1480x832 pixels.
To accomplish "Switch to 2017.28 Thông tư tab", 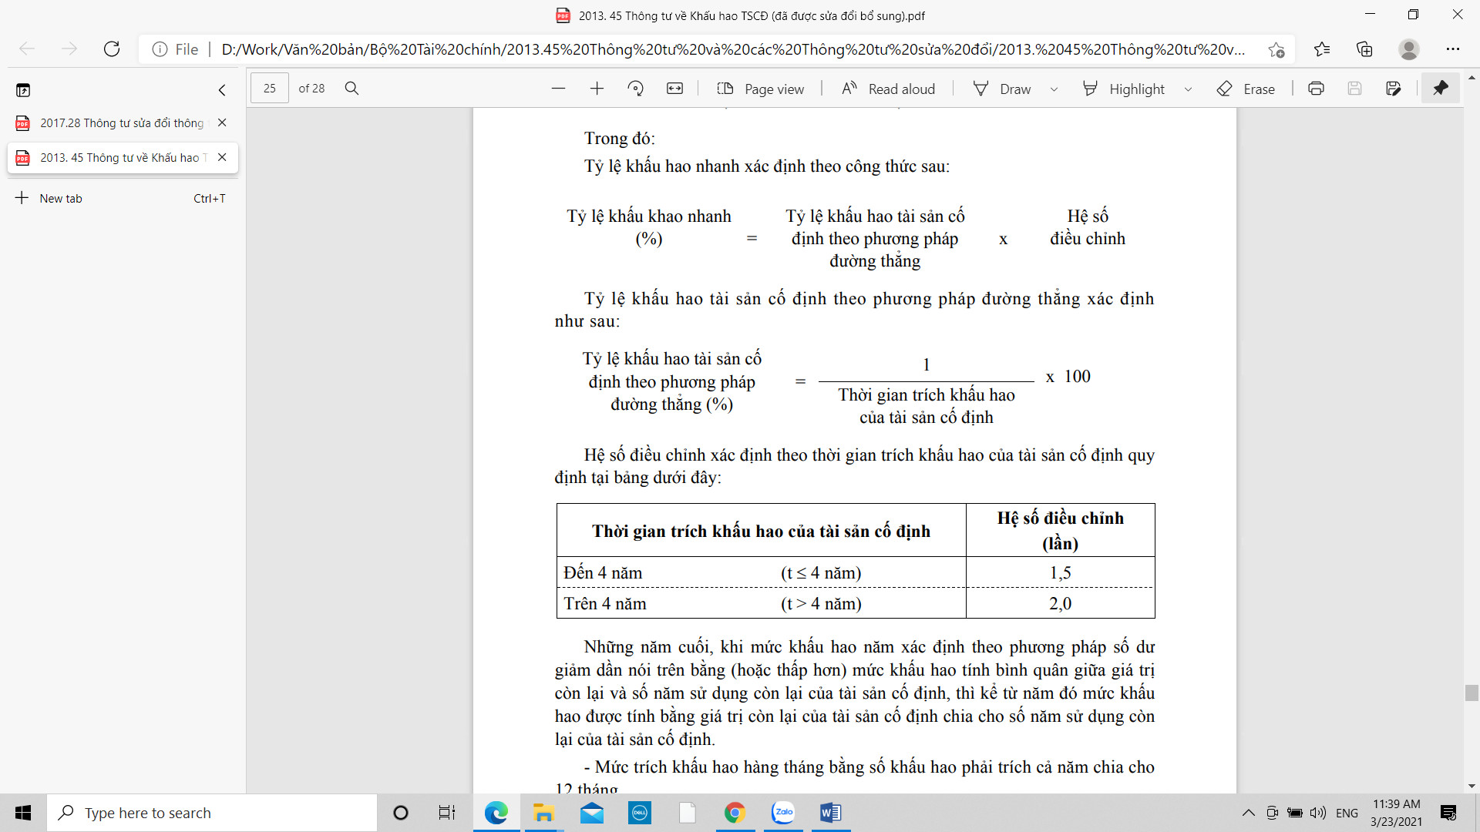I will [121, 122].
